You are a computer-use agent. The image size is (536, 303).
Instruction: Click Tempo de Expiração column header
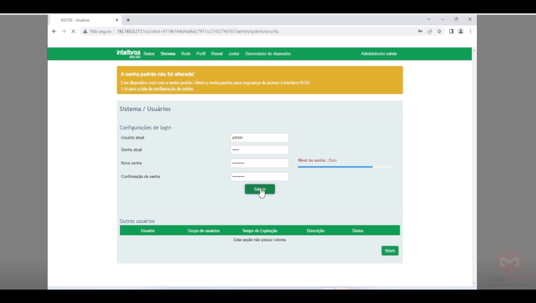tap(260, 231)
